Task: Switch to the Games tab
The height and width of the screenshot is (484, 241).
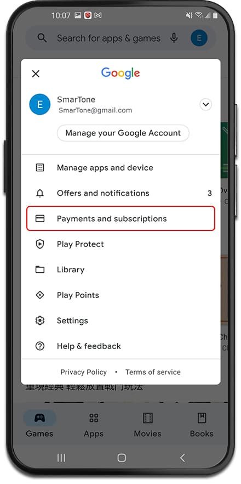Action: coord(39,425)
